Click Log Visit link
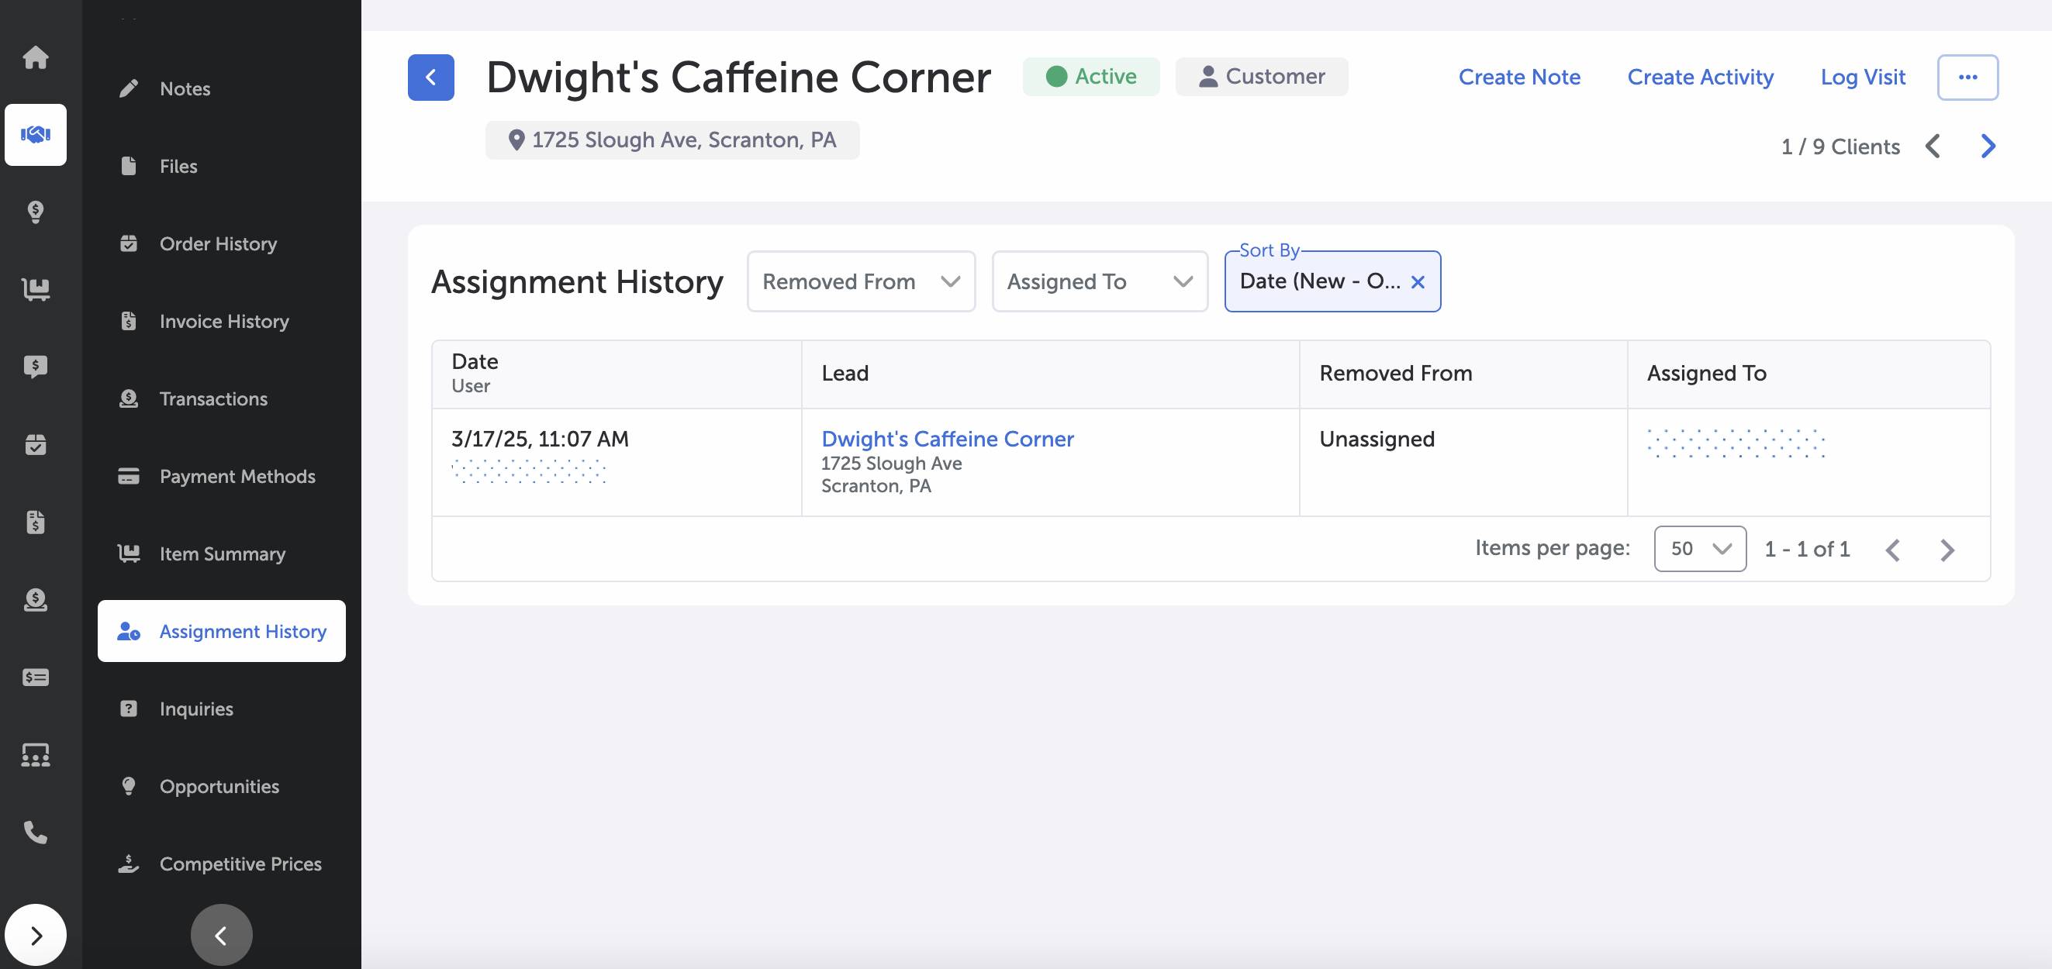Screen dimensions: 2052x969 point(1862,78)
